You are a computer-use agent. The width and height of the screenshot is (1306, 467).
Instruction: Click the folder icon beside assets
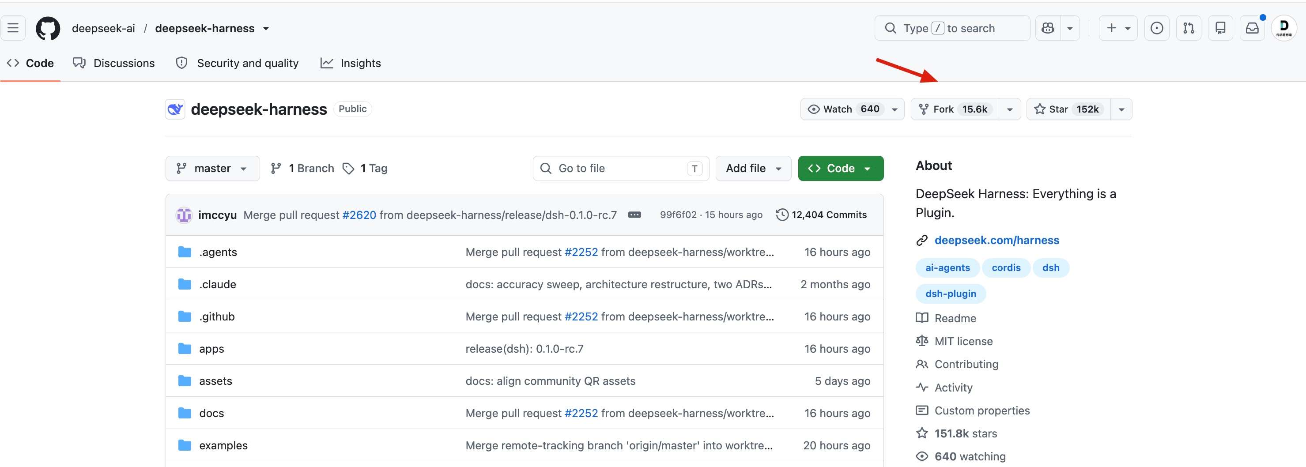(185, 381)
